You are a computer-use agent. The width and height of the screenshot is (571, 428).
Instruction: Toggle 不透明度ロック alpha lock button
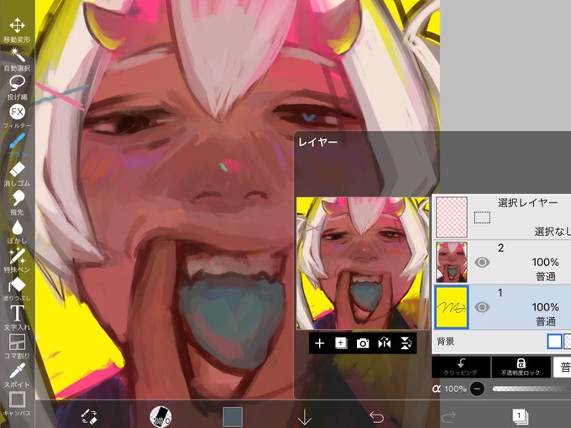(x=521, y=367)
